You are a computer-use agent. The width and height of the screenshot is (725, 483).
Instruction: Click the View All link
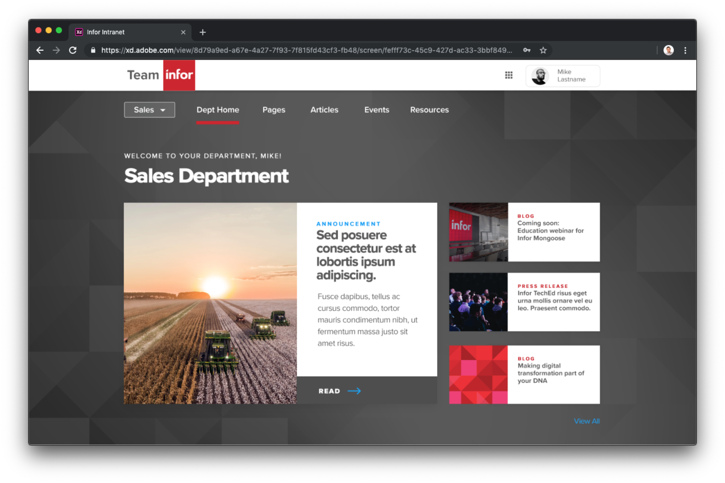point(586,421)
